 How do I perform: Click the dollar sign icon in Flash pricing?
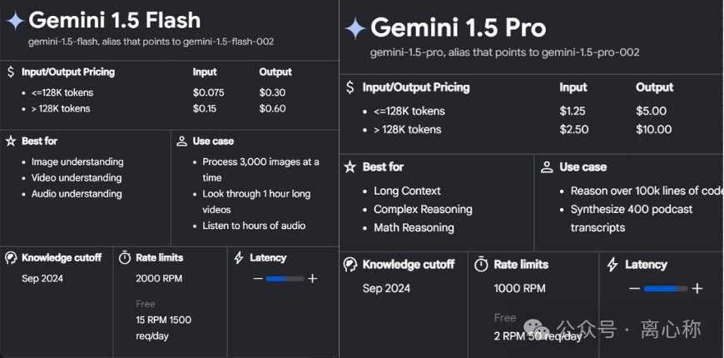pyautogui.click(x=11, y=72)
